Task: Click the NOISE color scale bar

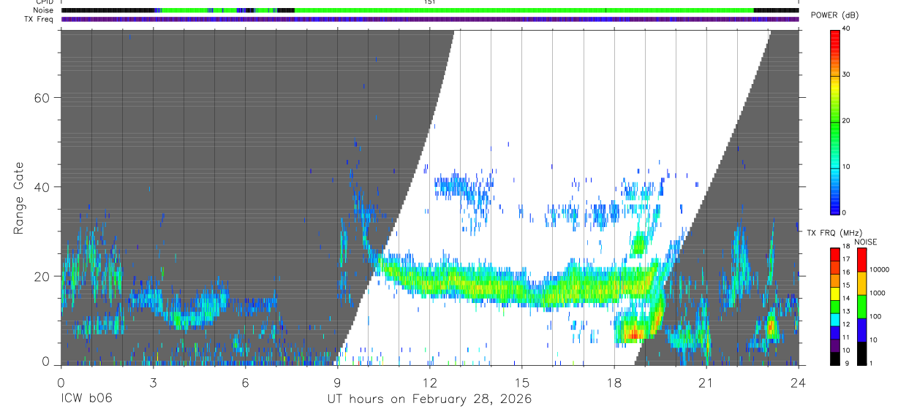Action: 861,306
